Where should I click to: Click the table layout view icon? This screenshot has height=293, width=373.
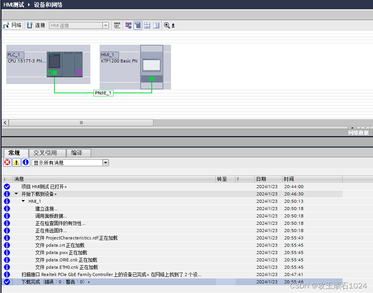pyautogui.click(x=156, y=25)
